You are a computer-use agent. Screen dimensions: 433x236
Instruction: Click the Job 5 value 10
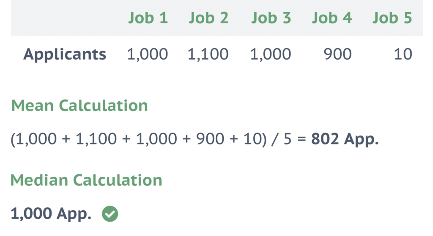tap(403, 54)
